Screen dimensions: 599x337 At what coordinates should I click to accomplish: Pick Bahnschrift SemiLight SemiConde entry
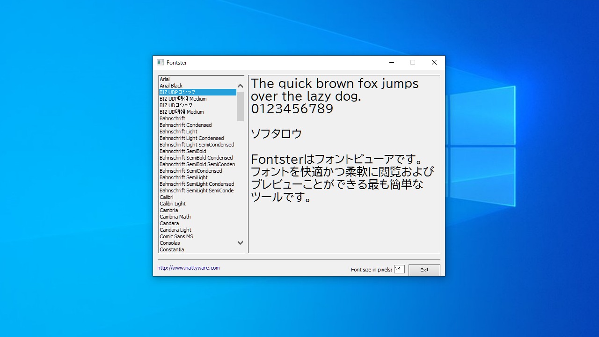click(197, 190)
